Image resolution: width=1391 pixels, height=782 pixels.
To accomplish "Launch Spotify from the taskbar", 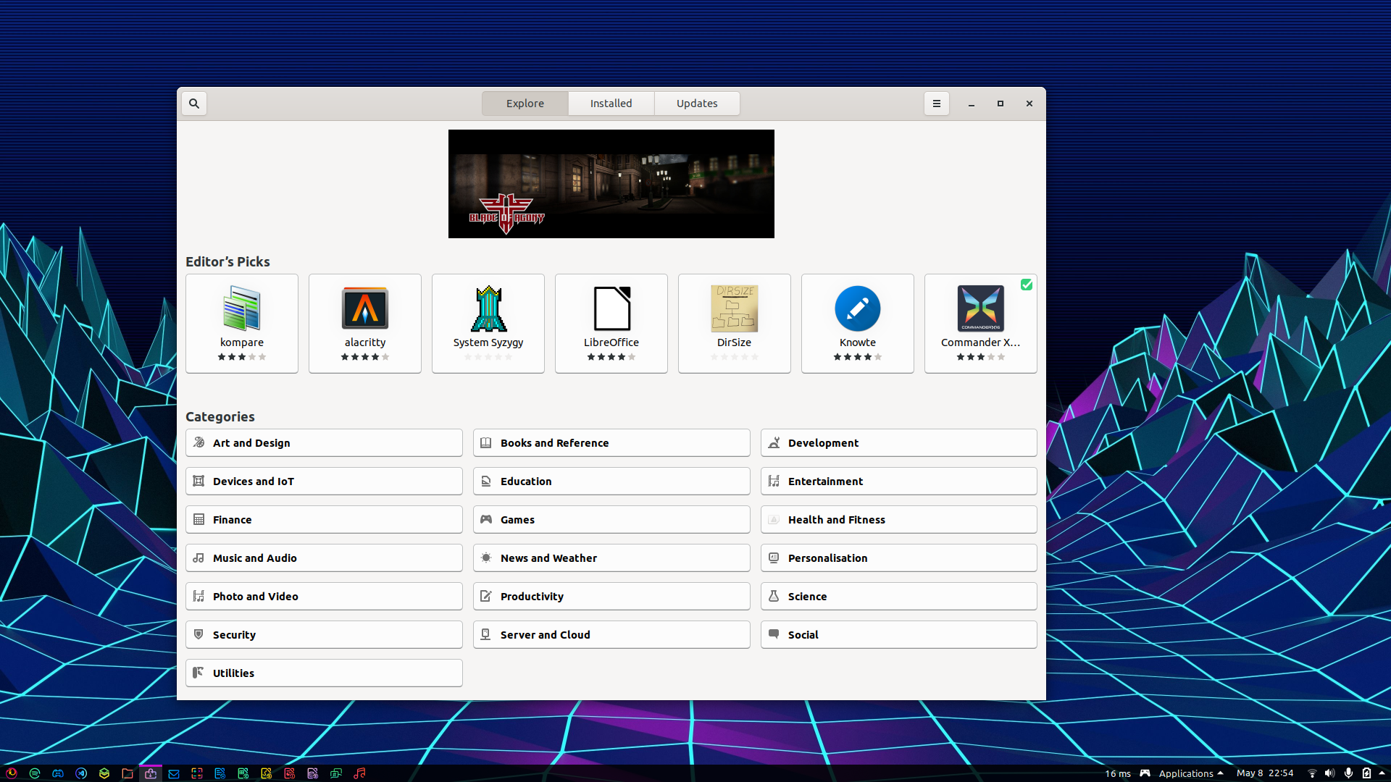I will click(x=35, y=773).
